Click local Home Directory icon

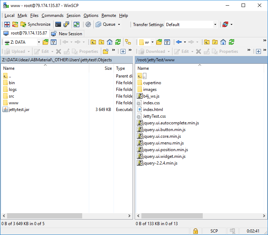click(110, 42)
